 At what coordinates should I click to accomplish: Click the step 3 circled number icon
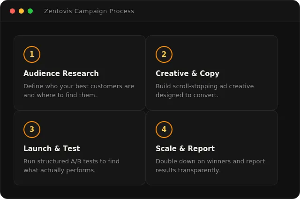click(x=32, y=130)
